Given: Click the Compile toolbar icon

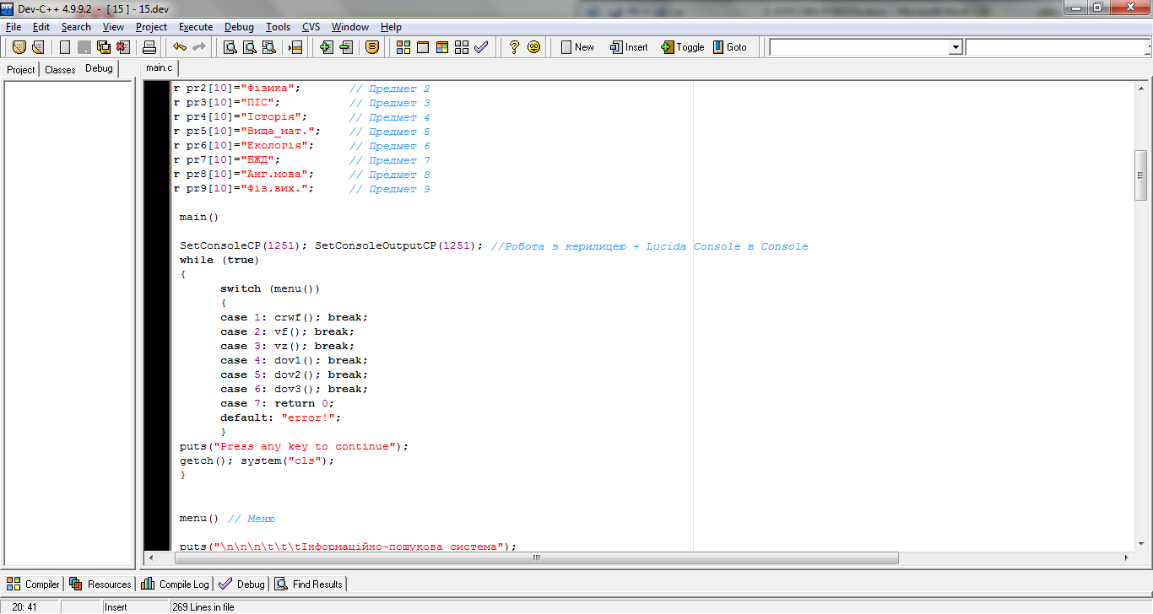Looking at the screenshot, I should (403, 47).
